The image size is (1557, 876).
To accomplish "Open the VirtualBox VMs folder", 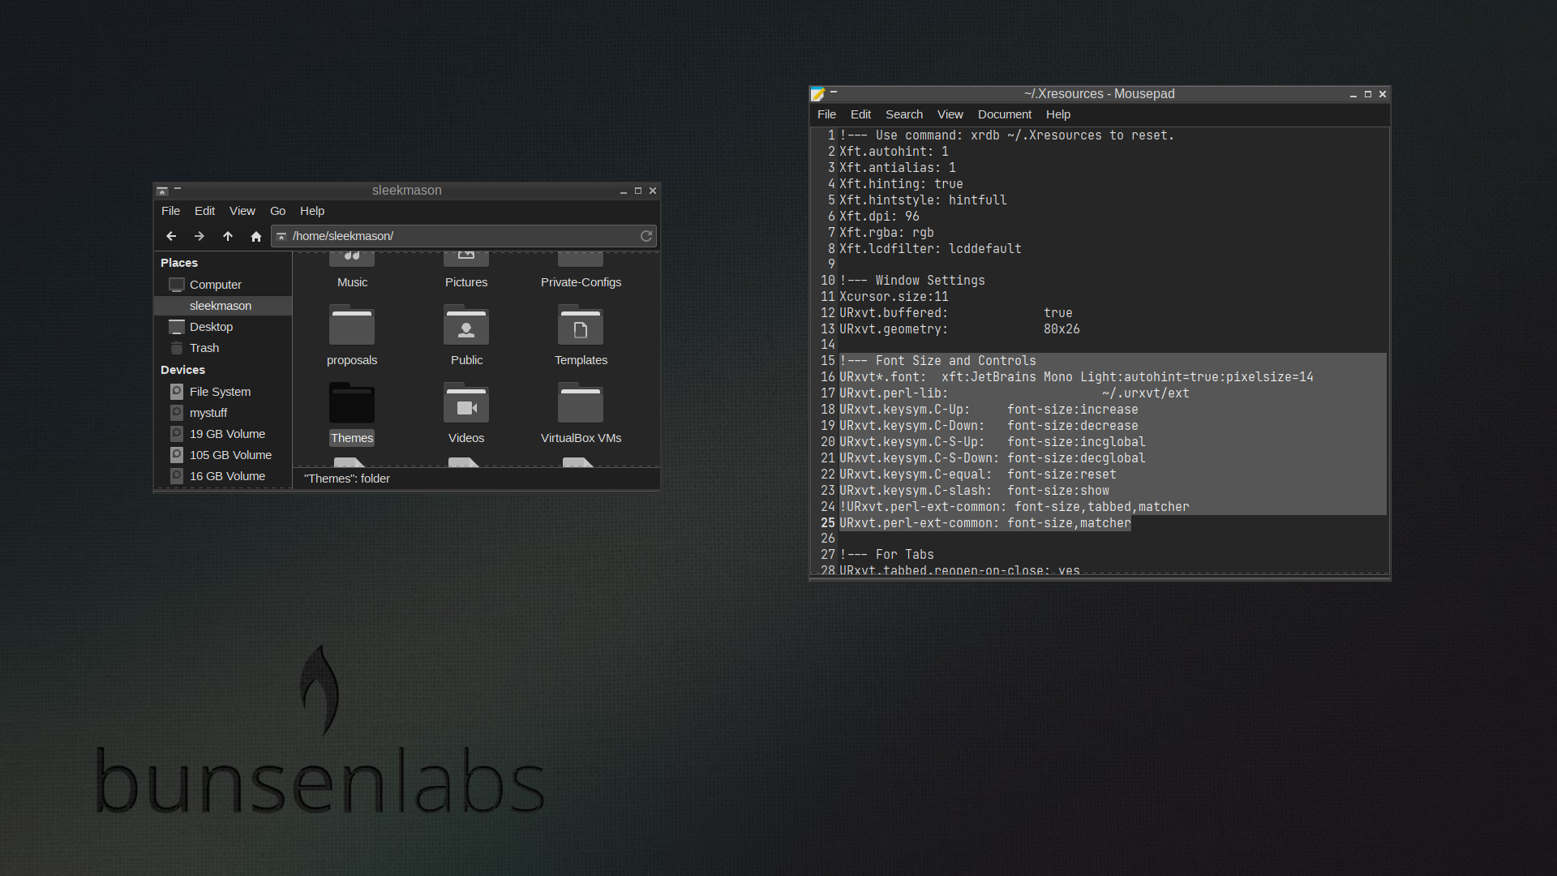I will coord(581,413).
